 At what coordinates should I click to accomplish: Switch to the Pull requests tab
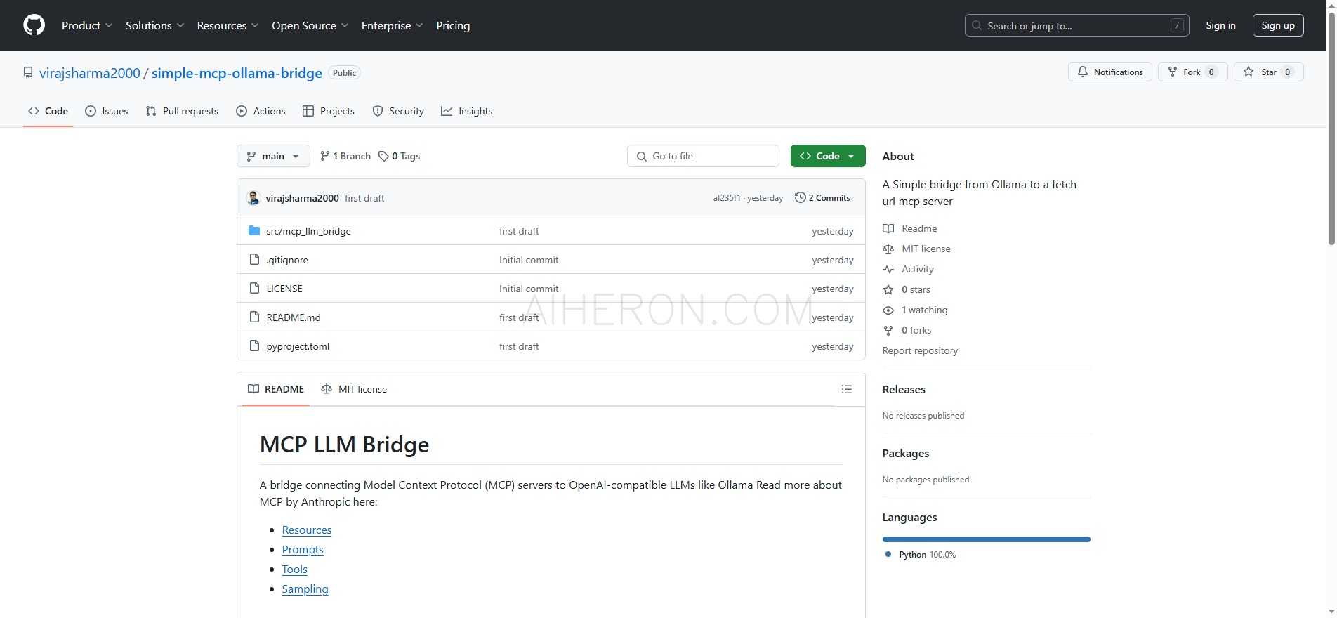(x=182, y=111)
